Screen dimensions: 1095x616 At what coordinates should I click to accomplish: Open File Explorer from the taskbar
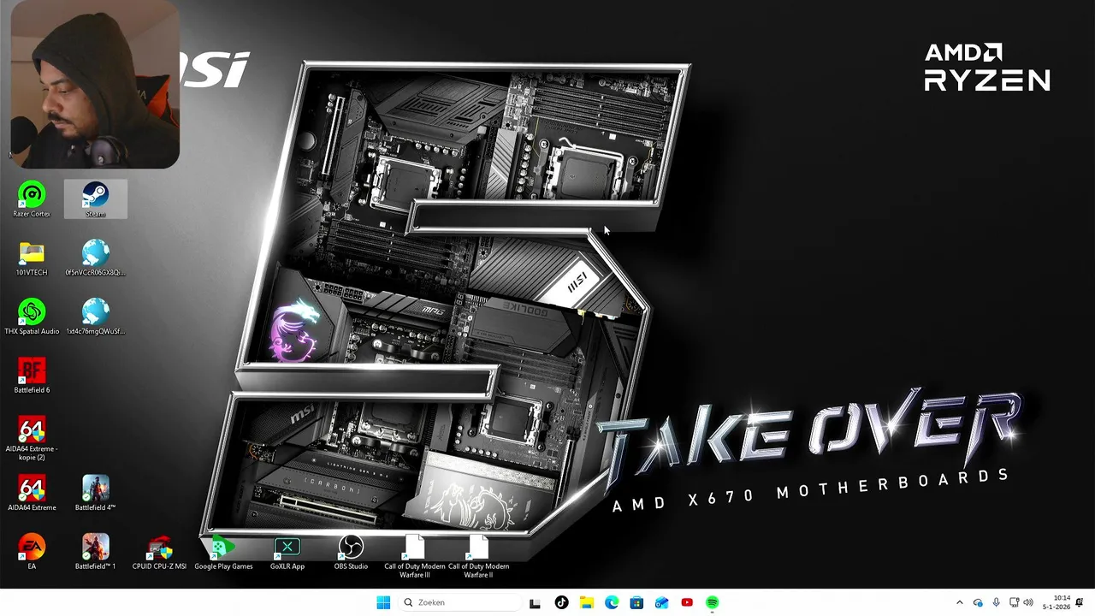click(x=586, y=602)
